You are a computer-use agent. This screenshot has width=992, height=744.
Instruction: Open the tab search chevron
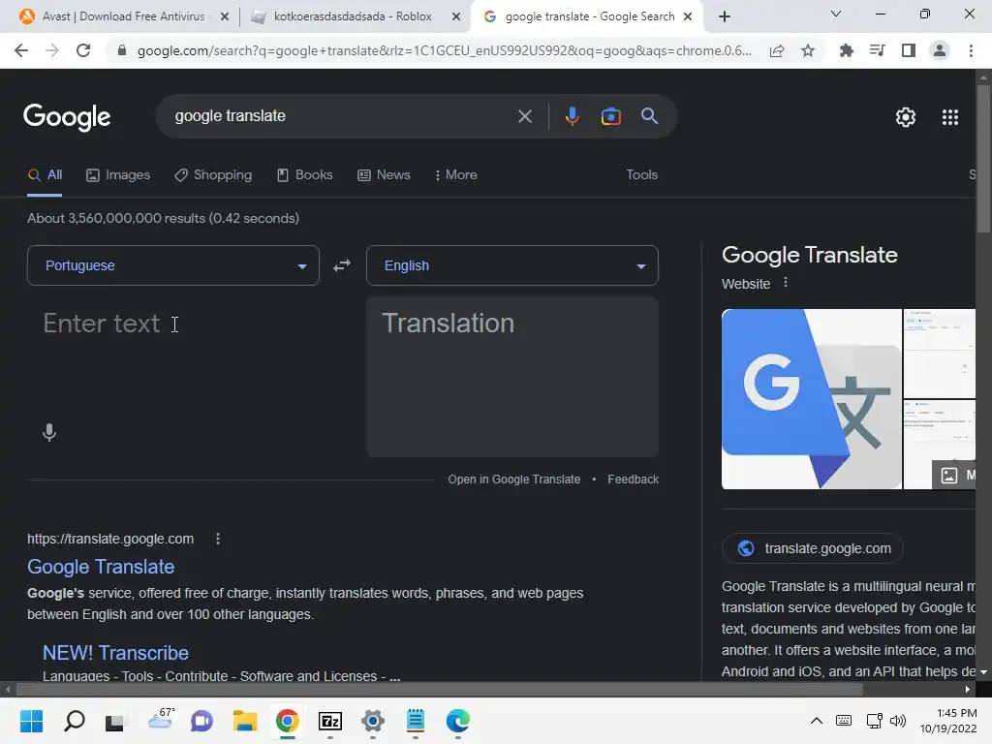pyautogui.click(x=835, y=14)
